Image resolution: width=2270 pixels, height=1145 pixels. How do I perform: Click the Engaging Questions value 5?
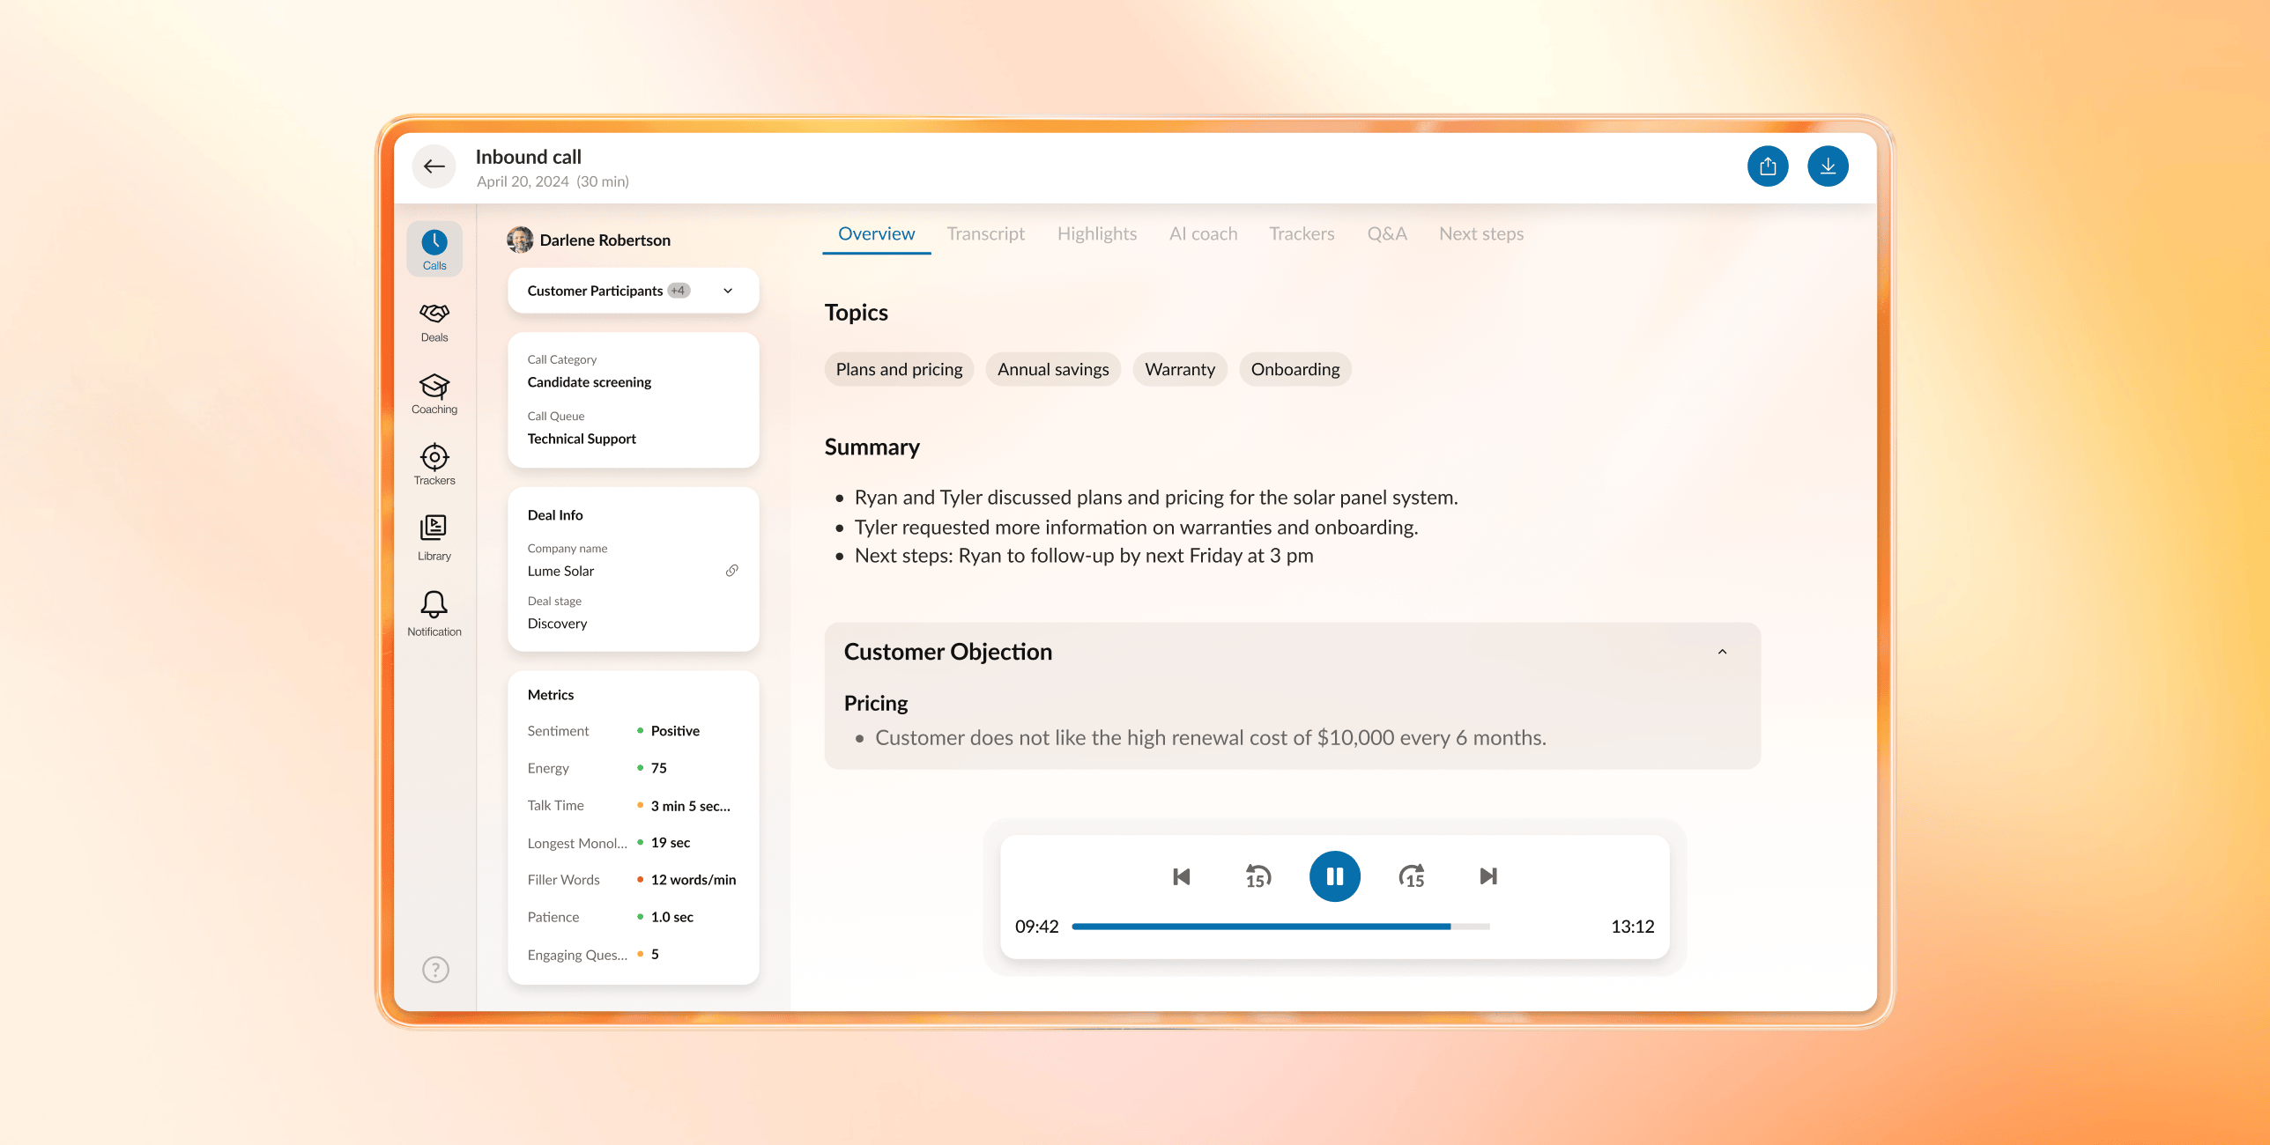tap(655, 955)
